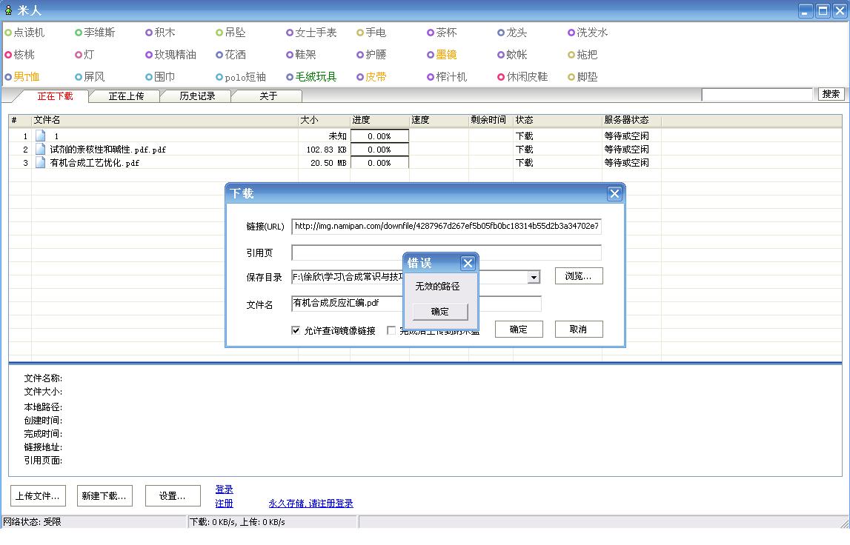Viewport: 850px width, 545px height.
Task: Click the 文件名 field containing 有机合成反应汇编.pdf
Action: [416, 304]
